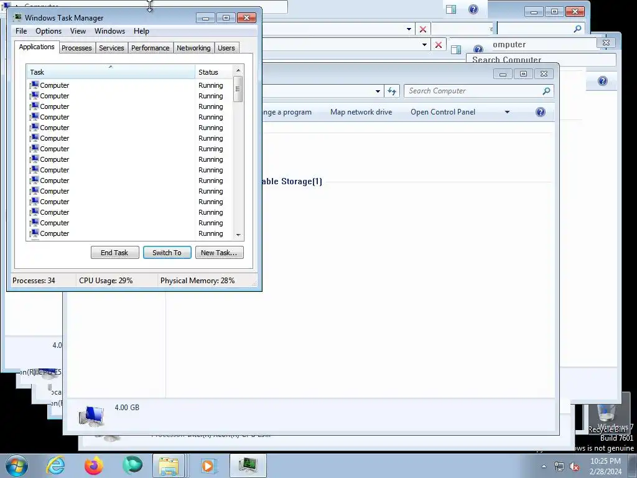Open the dropdown arrow right of Open Control Panel

(x=507, y=112)
